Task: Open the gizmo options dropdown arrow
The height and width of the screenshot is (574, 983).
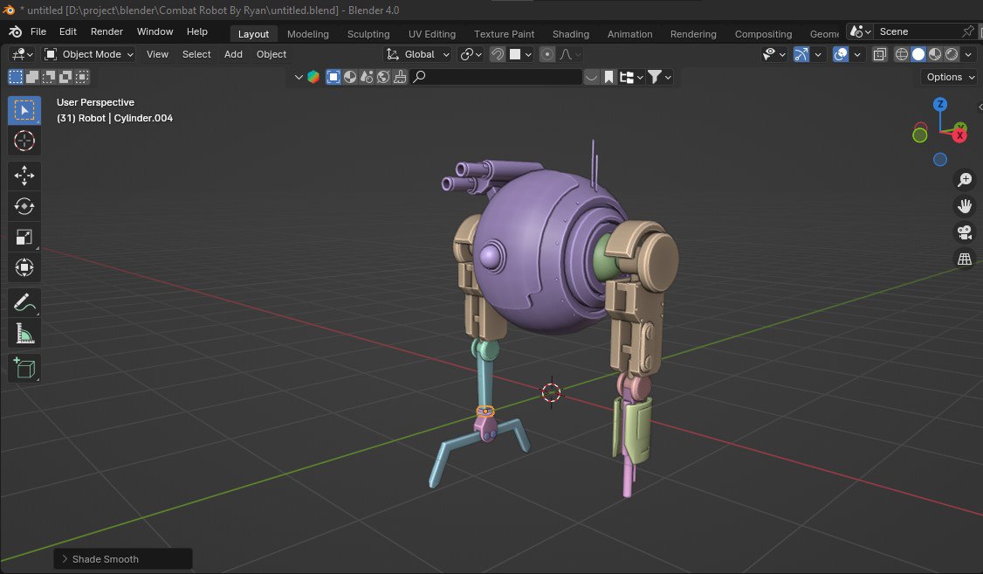Action: (x=817, y=54)
